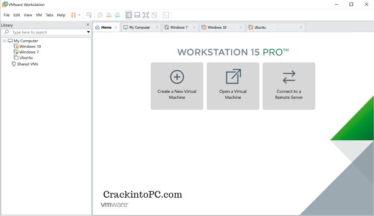The width and height of the screenshot is (374, 216).
Task: Maximize the VMware Workstation window
Action: click(x=351, y=4)
